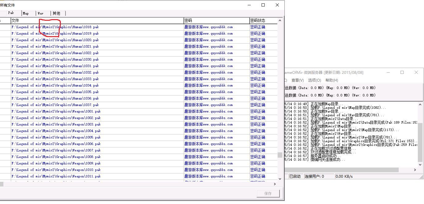Sort by the 文件 column header
This screenshot has width=424, height=204.
(x=97, y=20)
